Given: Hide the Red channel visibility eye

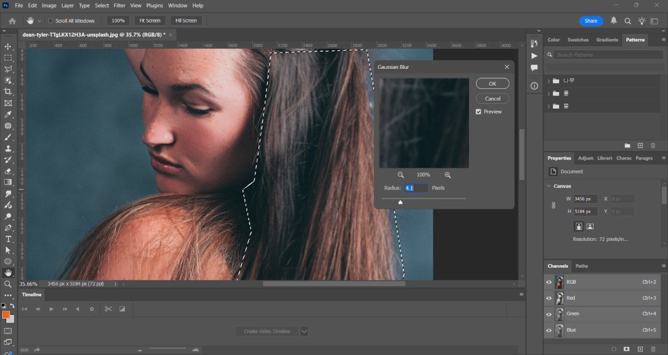Looking at the screenshot, I should [x=549, y=298].
